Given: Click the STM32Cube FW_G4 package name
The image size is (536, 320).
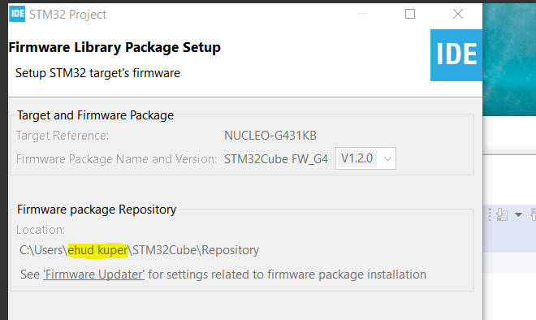Looking at the screenshot, I should (x=276, y=159).
